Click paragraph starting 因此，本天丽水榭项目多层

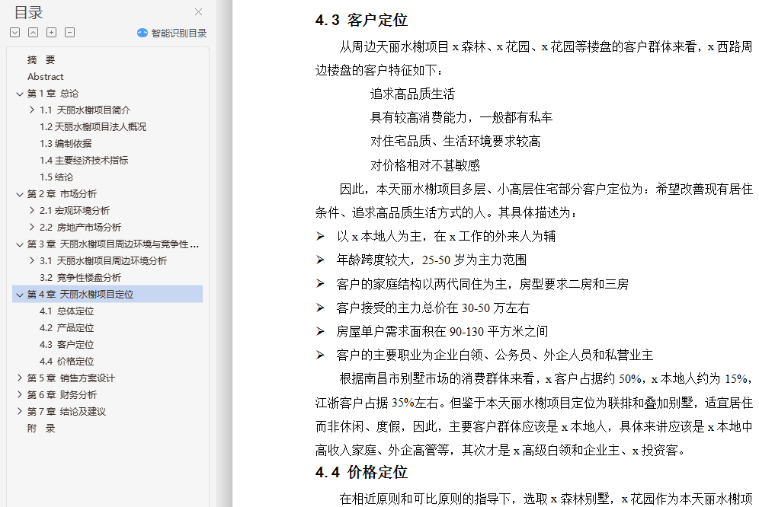tap(534, 201)
